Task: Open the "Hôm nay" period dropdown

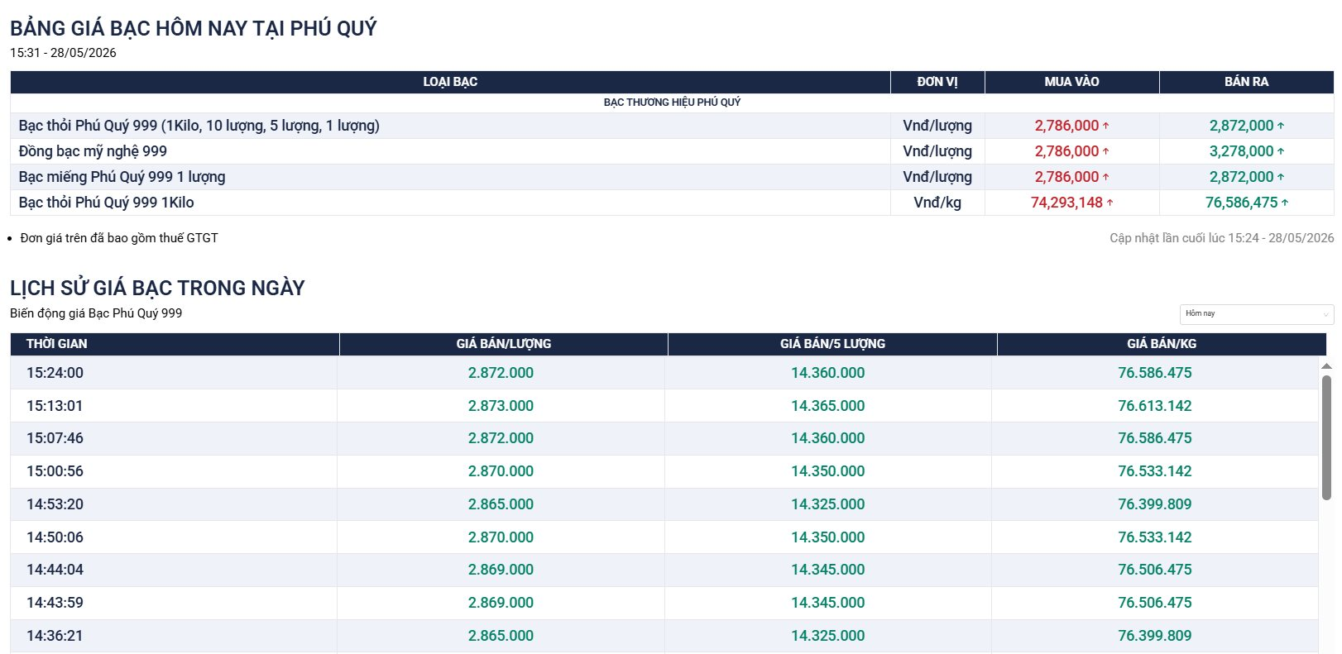Action: click(x=1256, y=314)
